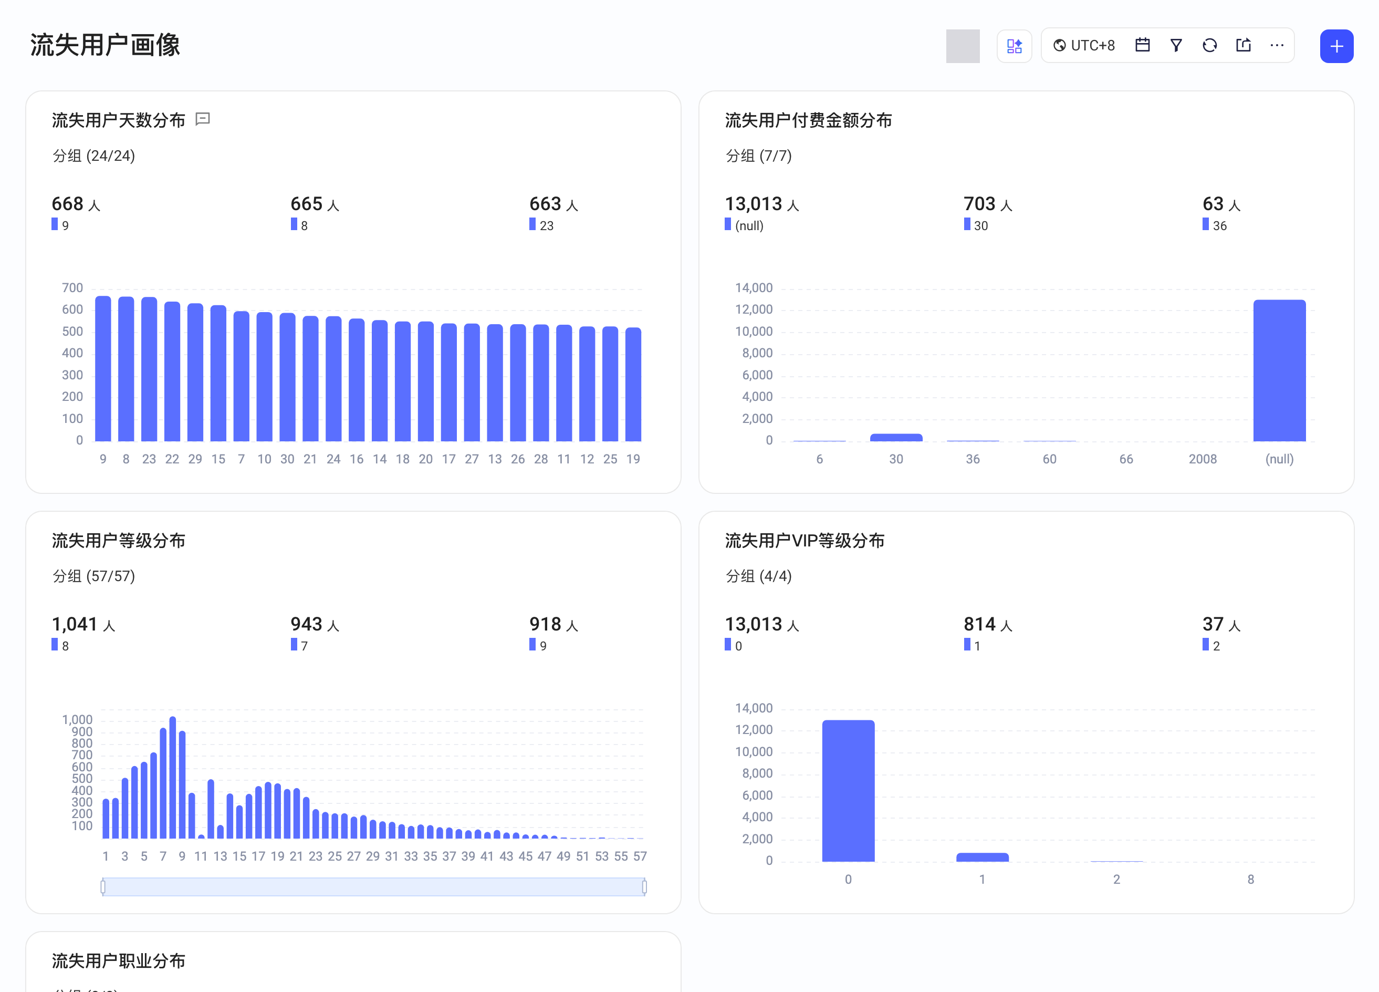Click the legend swatch for 668 人 group 9
1379x992 pixels.
(55, 224)
